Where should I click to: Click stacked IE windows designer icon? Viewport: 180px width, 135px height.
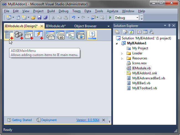click(50, 35)
